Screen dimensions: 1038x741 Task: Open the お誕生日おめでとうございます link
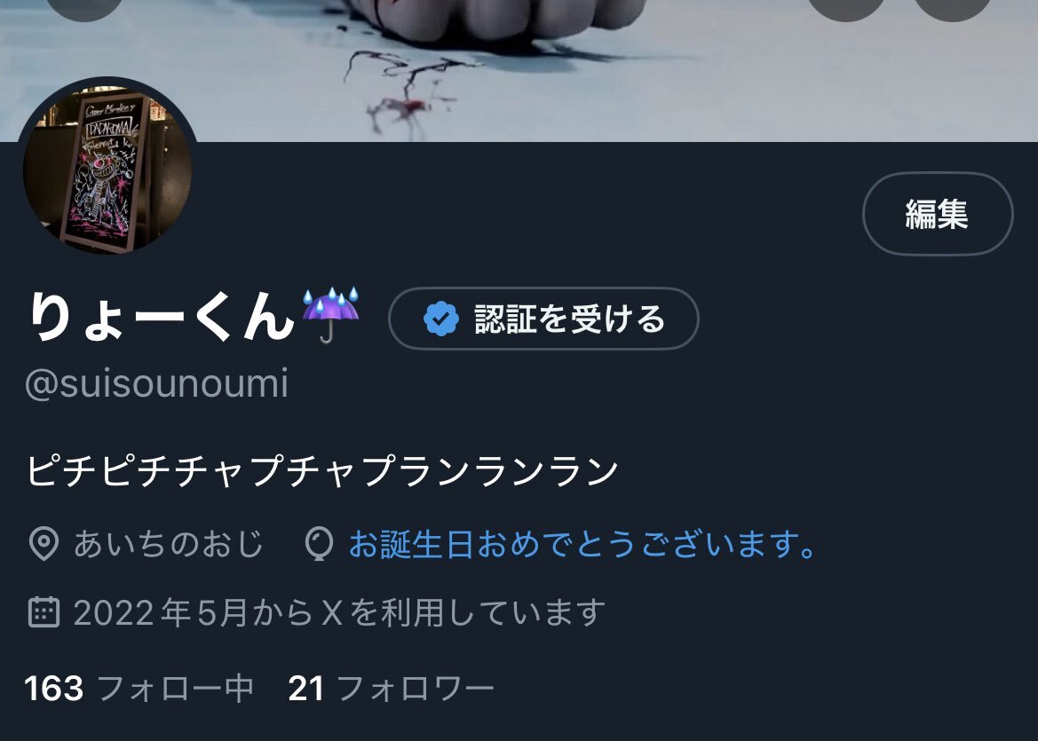(x=582, y=544)
